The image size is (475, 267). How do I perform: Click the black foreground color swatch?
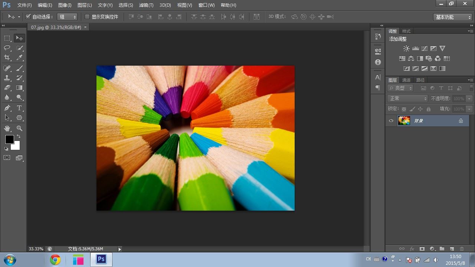coord(10,139)
